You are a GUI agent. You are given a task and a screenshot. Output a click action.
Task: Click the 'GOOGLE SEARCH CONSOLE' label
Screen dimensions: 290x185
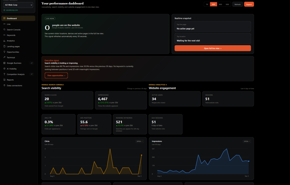pos(52,85)
